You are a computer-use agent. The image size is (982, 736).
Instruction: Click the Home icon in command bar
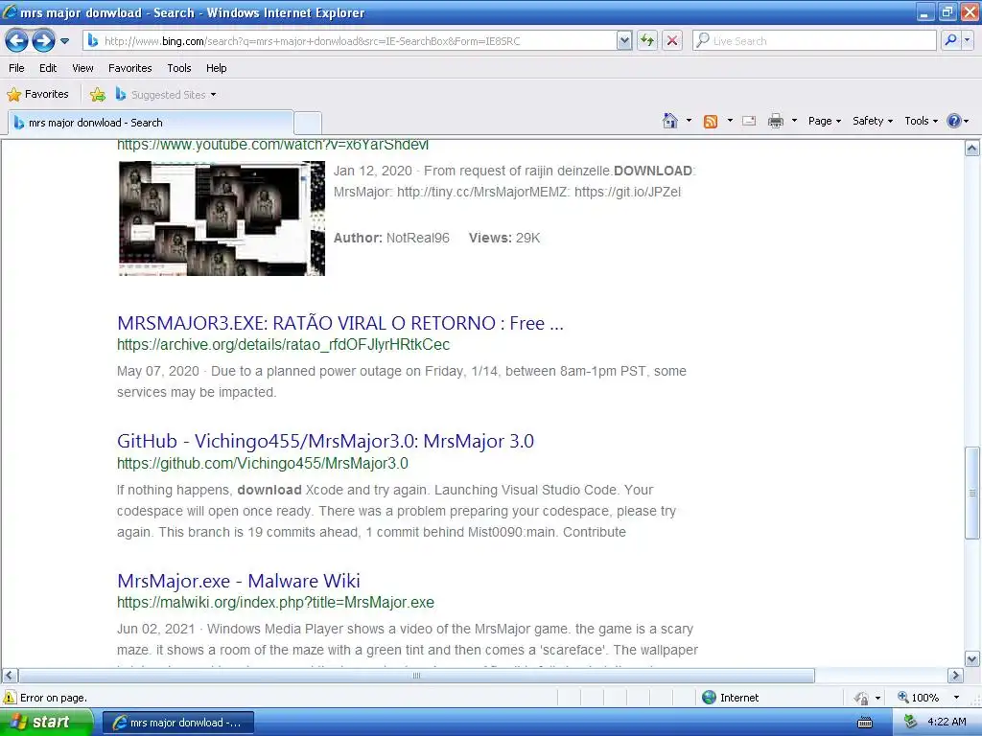coord(670,121)
